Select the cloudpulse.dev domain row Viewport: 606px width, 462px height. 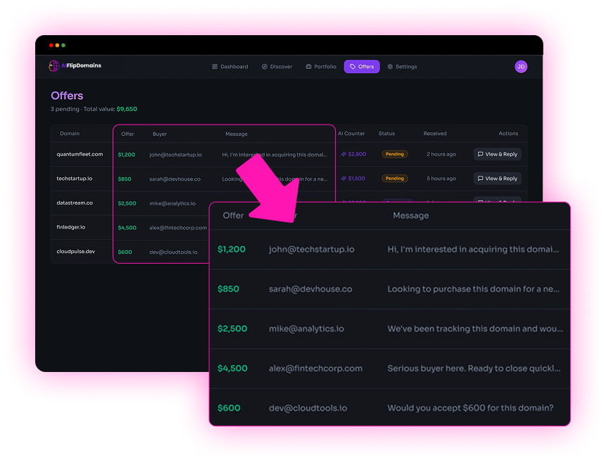(75, 251)
